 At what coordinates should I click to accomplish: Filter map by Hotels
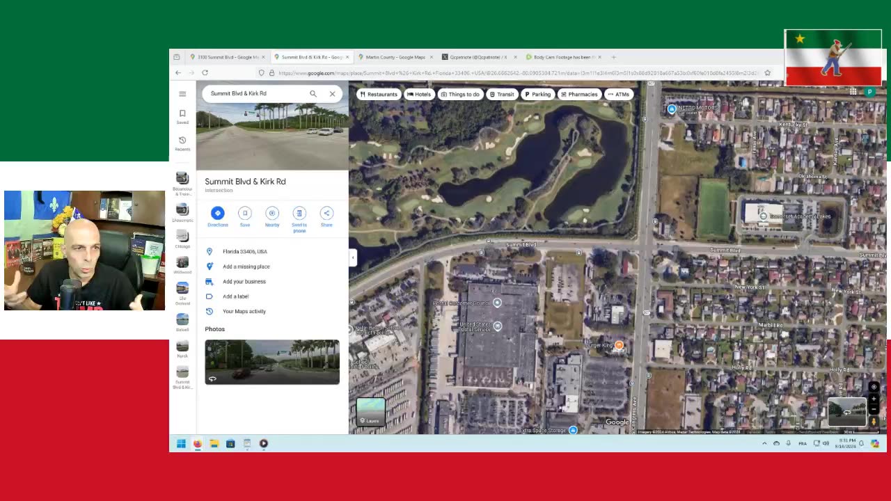click(x=419, y=94)
